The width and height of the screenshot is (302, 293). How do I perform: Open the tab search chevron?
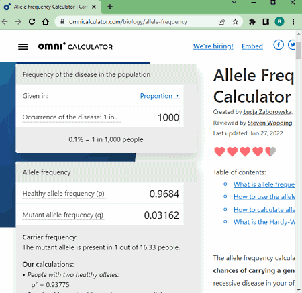coord(234,3)
